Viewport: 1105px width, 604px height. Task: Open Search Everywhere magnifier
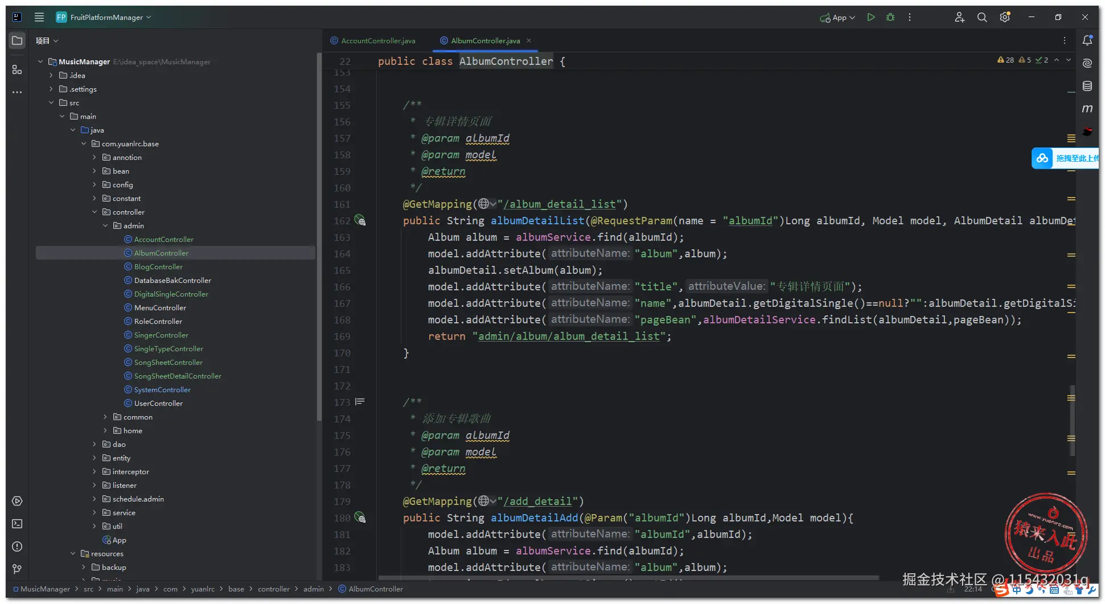[982, 17]
